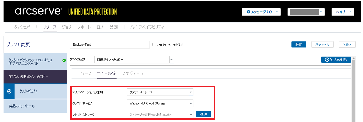Click the クラウド ストレージ label
Viewport: 363px width, 122px height.
[84, 115]
